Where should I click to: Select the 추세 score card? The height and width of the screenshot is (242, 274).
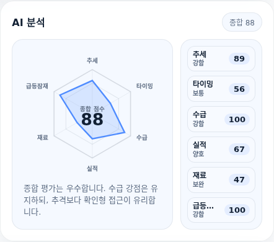pos(221,58)
